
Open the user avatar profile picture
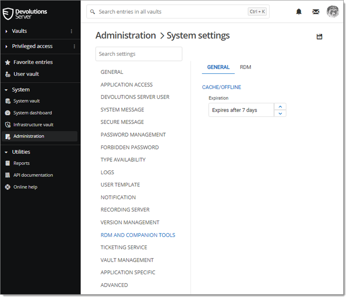(x=333, y=11)
